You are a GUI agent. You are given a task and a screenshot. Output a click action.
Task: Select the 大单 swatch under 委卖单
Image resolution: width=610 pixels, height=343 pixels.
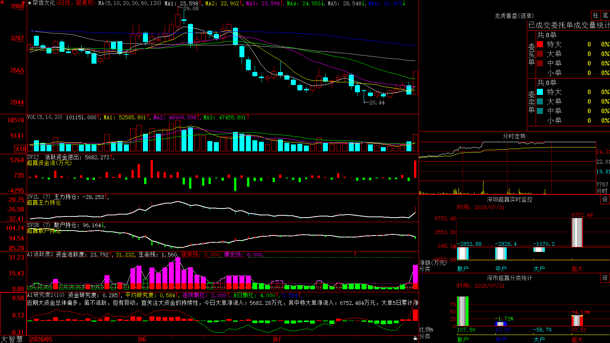point(540,101)
